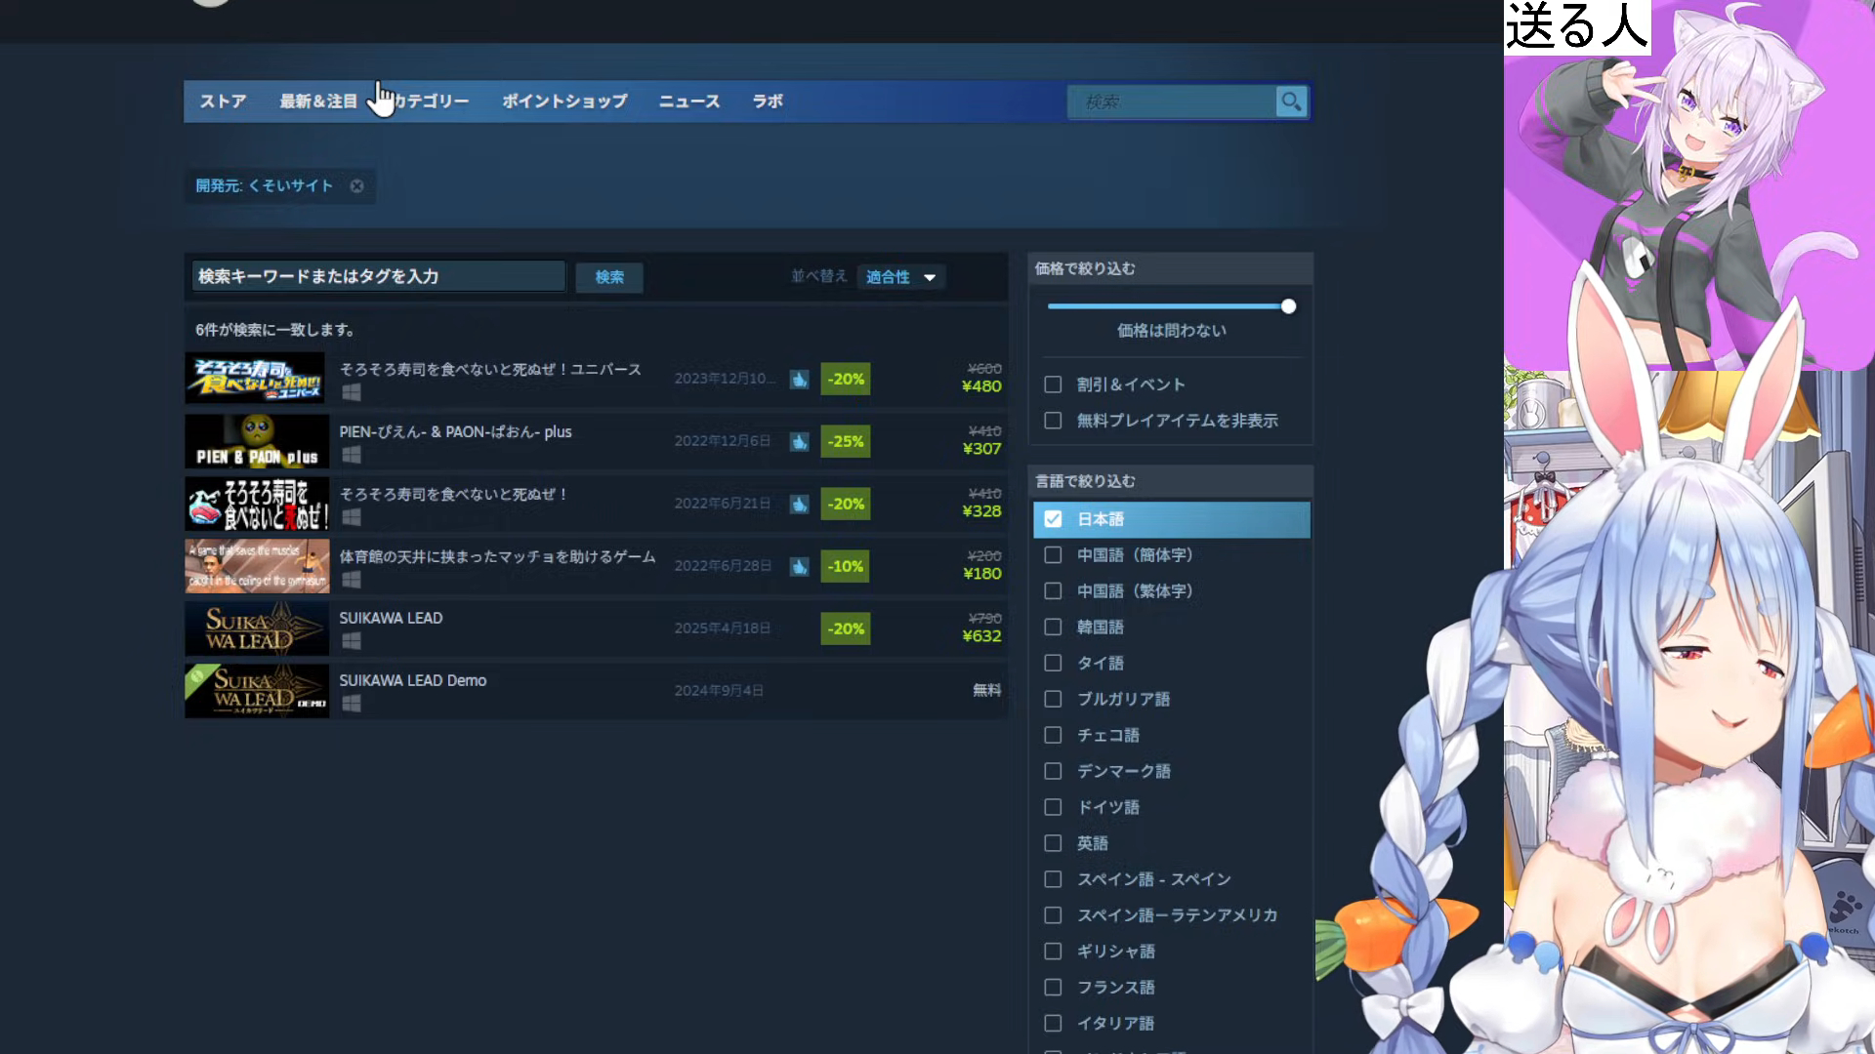Click thumbs-up review icon for PIEN & PAON row

point(799,441)
